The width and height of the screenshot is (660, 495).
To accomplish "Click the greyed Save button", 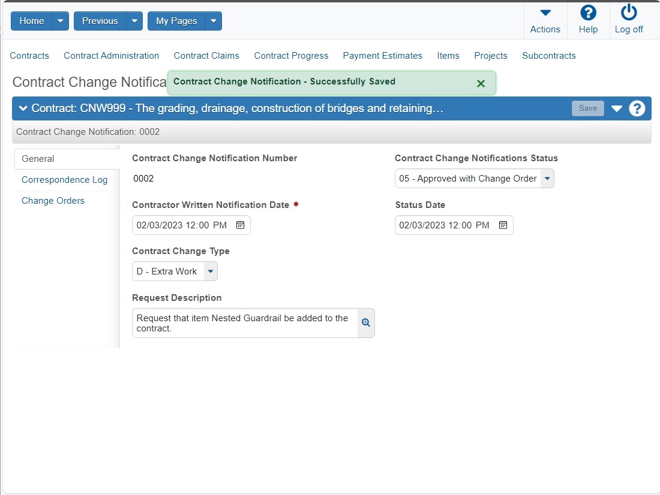I will (587, 108).
